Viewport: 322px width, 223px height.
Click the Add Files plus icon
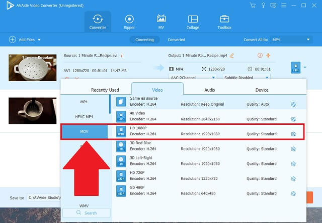[x=12, y=40]
